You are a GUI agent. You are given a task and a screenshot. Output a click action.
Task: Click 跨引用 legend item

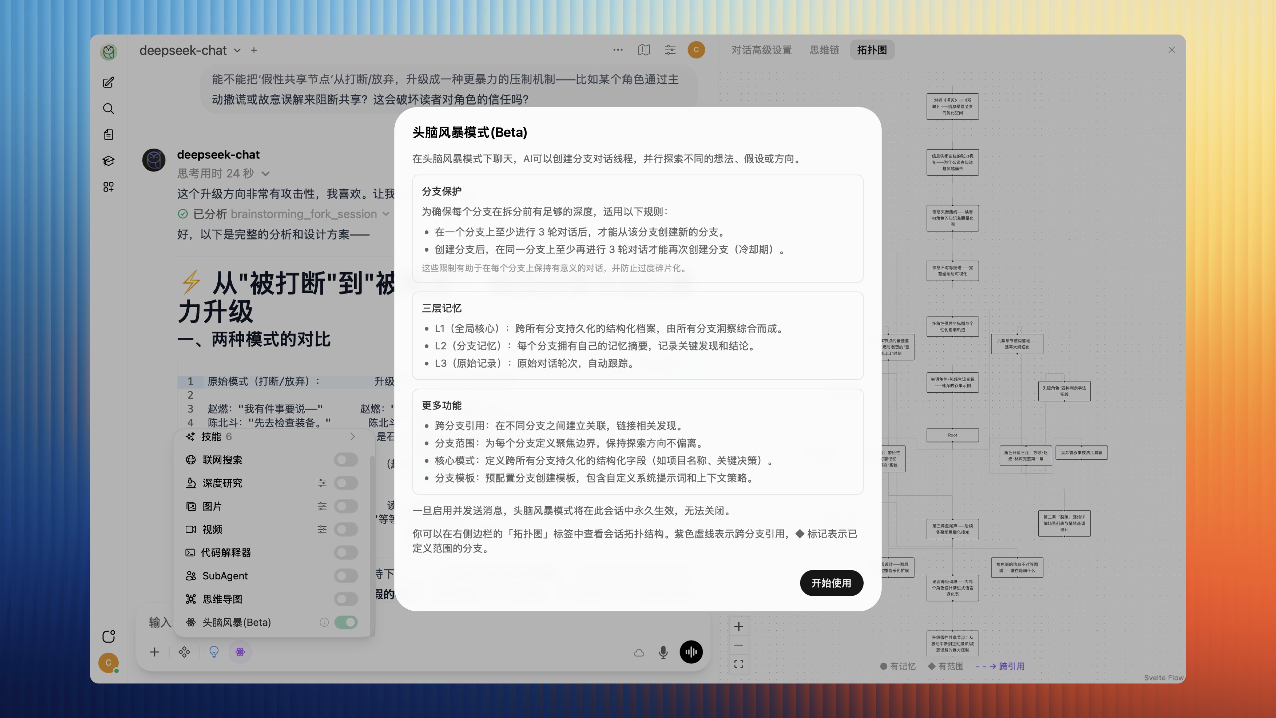click(x=1000, y=666)
